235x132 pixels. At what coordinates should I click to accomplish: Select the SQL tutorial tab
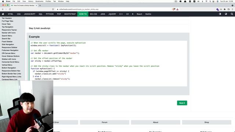40,14
